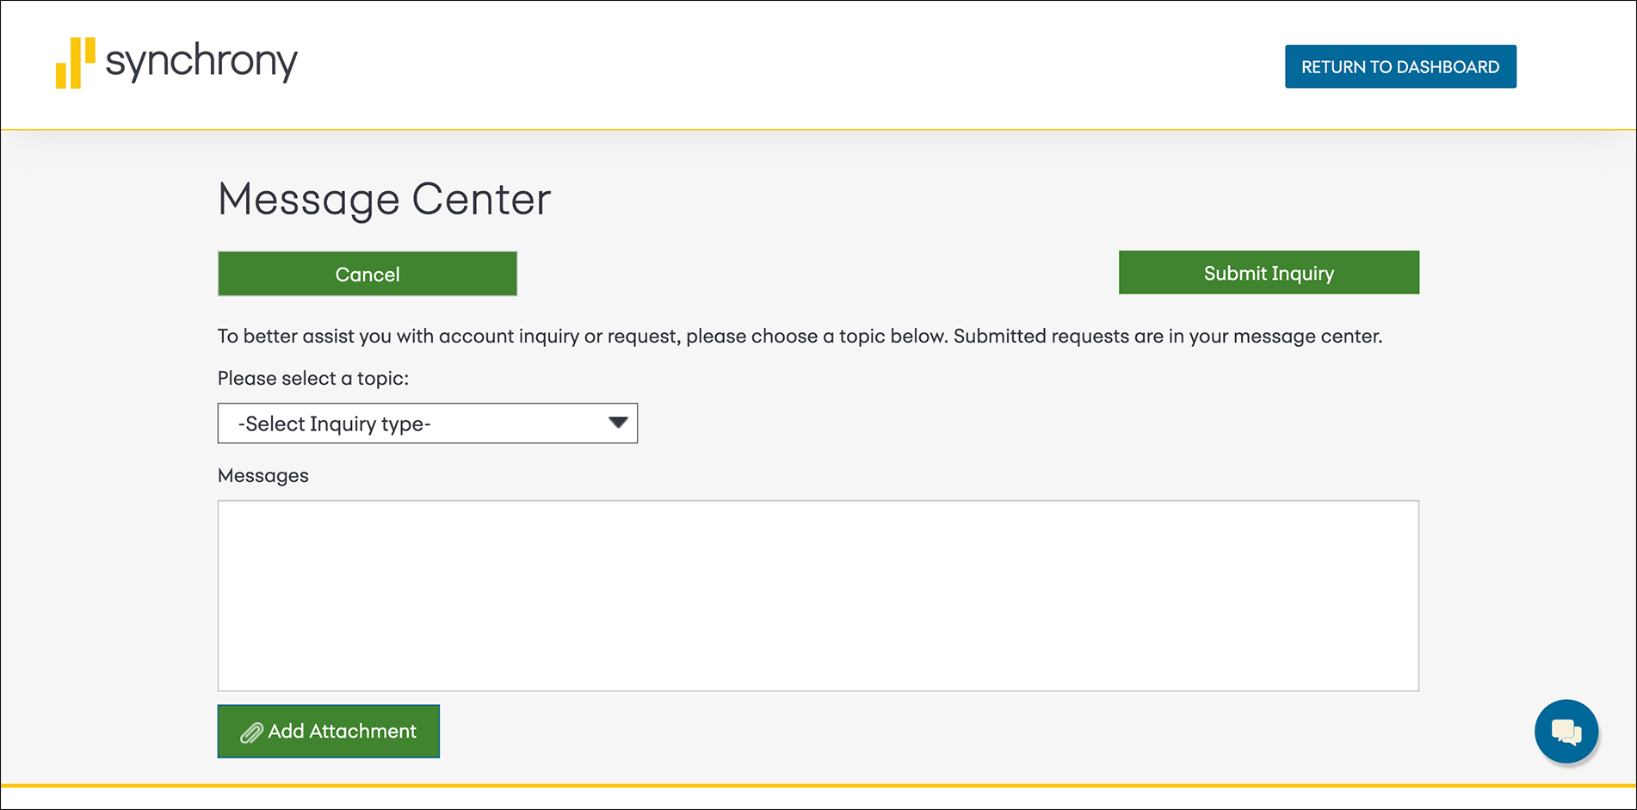This screenshot has height=810, width=1637.
Task: Click the 'Please select a topic:' label
Action: (x=313, y=379)
